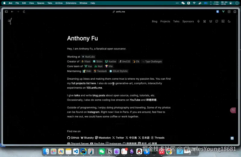Open the Elk project tag
Viewport: 241px width, 157px height.
click(x=136, y=62)
